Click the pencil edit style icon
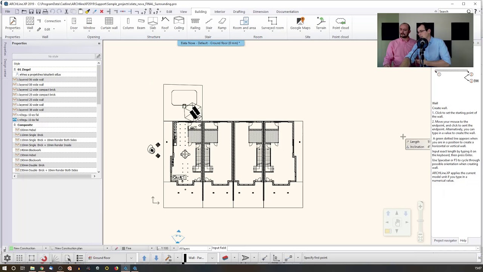The width and height of the screenshot is (483, 272). [x=98, y=56]
